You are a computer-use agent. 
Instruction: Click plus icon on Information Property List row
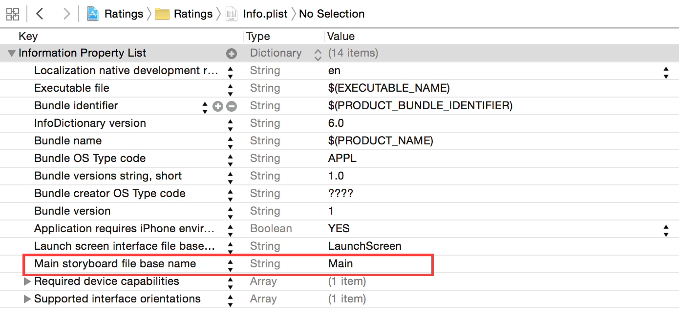232,54
